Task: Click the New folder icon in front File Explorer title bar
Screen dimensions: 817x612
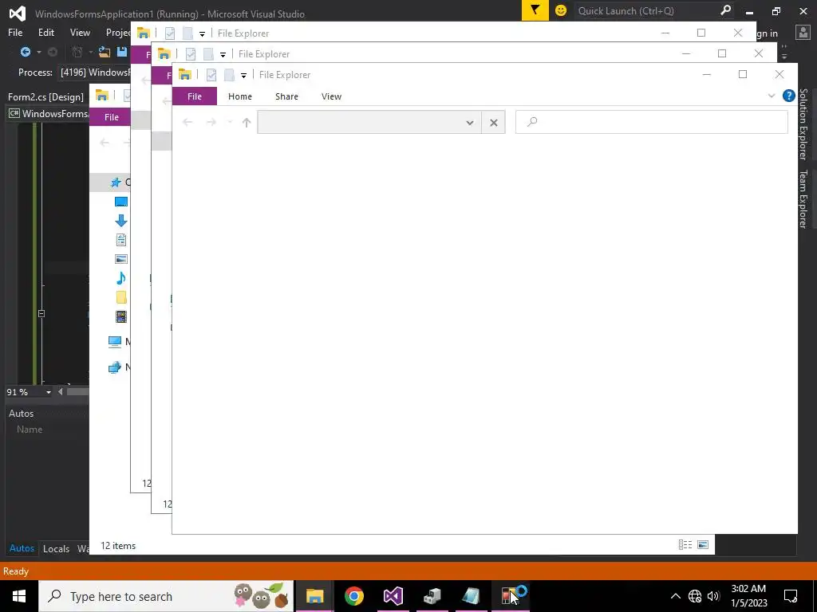Action: (x=229, y=75)
